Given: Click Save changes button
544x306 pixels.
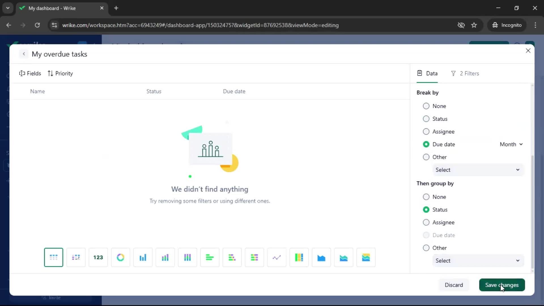Looking at the screenshot, I should point(502,285).
